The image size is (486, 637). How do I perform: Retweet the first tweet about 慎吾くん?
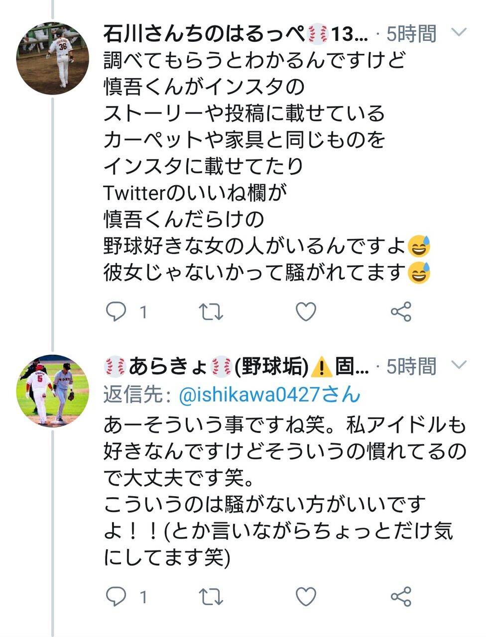(x=211, y=312)
